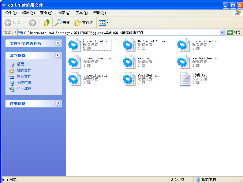Open the back history dropdown arrow

pyautogui.click(x=24, y=23)
